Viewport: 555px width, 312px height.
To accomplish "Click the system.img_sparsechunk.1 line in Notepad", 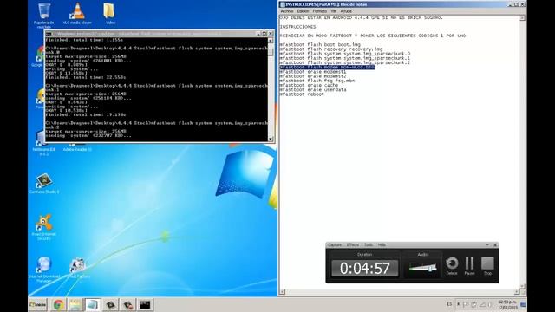I will point(345,58).
